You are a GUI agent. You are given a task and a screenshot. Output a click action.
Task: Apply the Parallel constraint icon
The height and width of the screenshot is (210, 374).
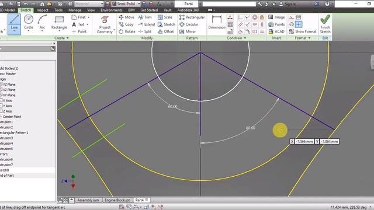pyautogui.click(x=240, y=24)
